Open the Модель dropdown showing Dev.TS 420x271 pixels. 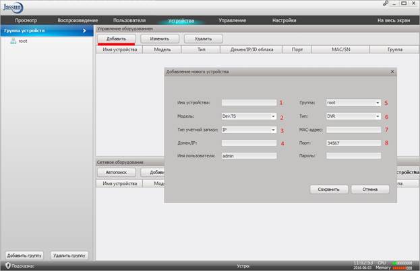coord(249,116)
